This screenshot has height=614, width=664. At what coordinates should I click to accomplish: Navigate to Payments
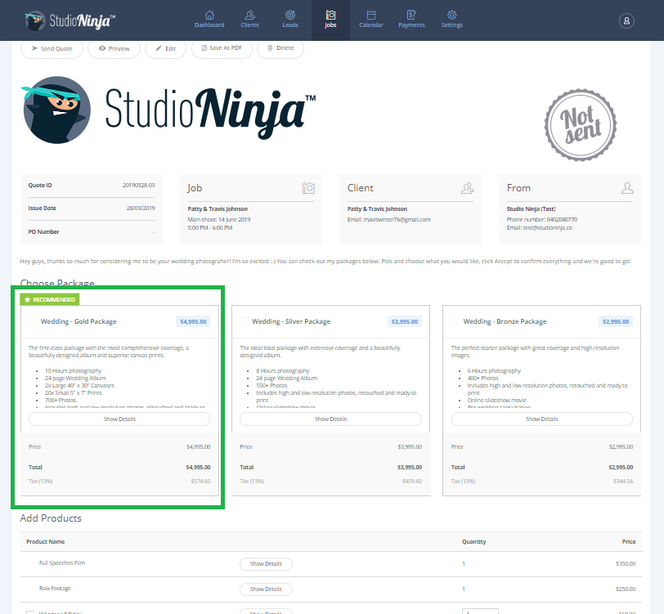[411, 20]
